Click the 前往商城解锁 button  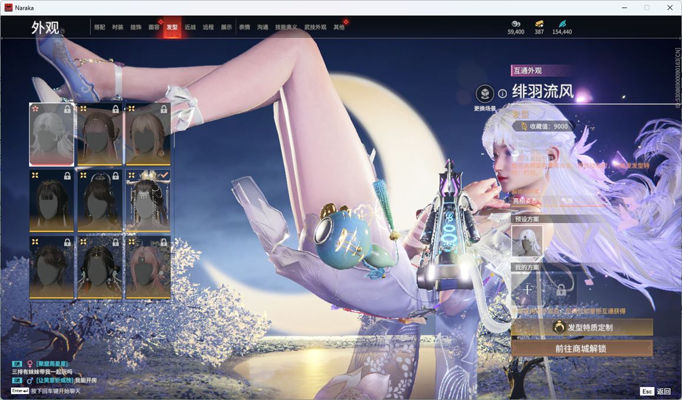(582, 348)
